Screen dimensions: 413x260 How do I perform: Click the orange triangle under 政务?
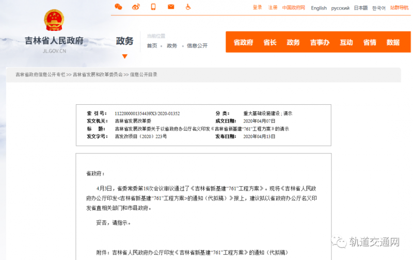(124, 56)
